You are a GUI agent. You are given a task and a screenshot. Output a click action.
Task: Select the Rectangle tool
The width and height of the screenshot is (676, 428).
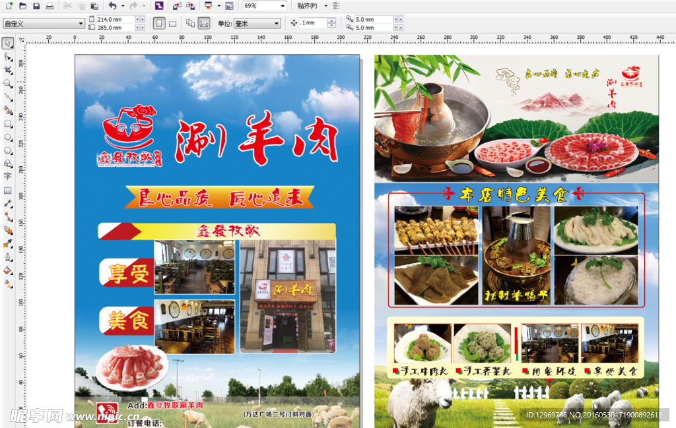coord(8,124)
